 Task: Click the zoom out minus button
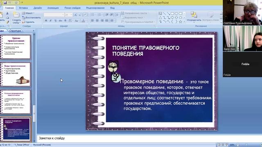[238, 145]
